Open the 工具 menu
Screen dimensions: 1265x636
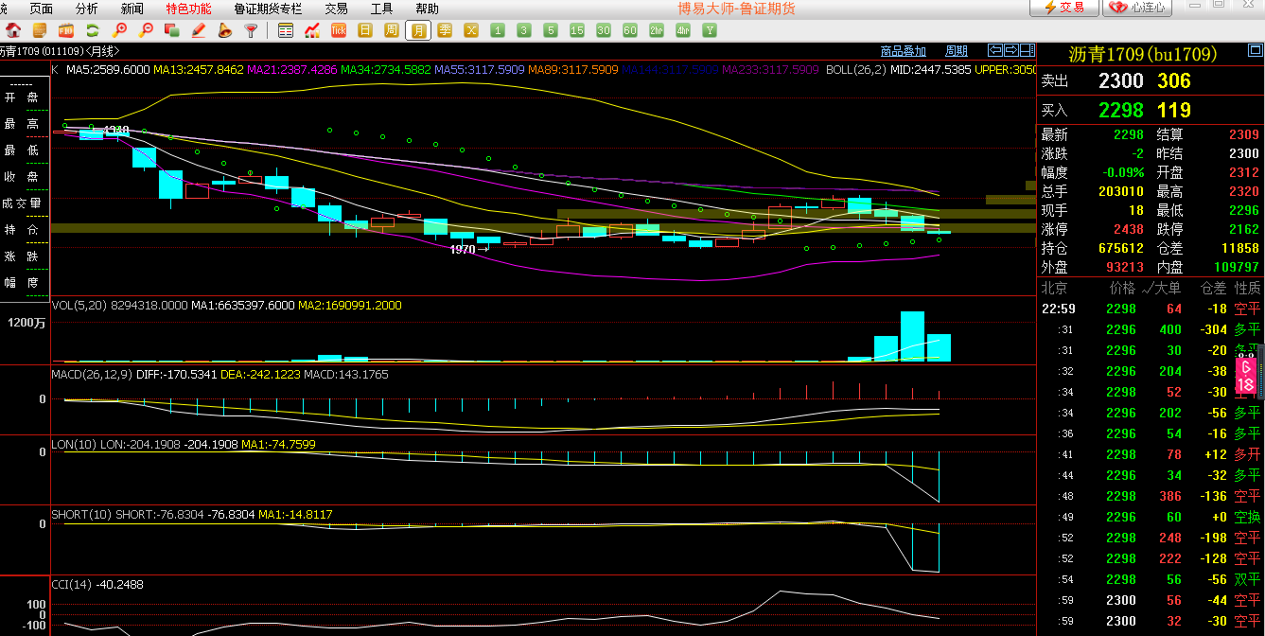click(381, 9)
